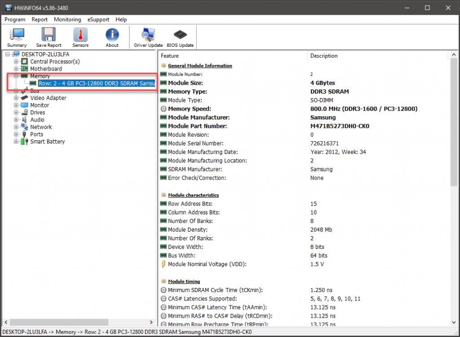Click the vertical scrollbar thumb in details pane

(x=454, y=122)
